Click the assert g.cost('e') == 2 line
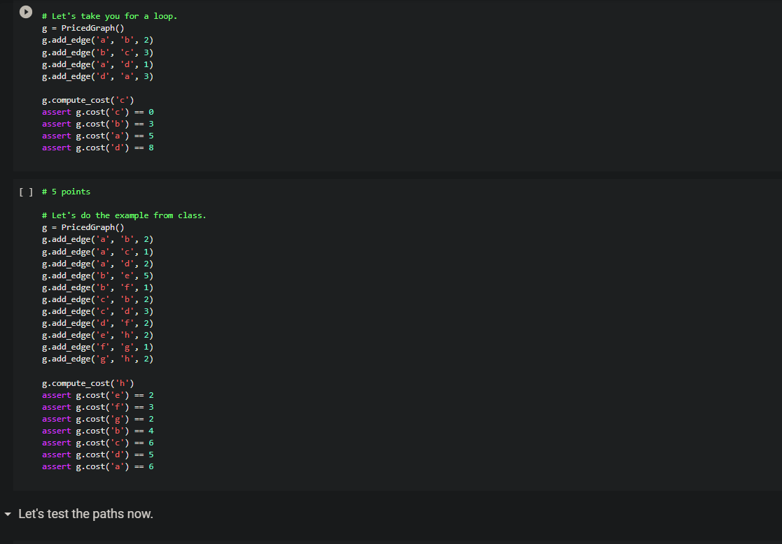Screen dimensions: 782x544 point(97,395)
